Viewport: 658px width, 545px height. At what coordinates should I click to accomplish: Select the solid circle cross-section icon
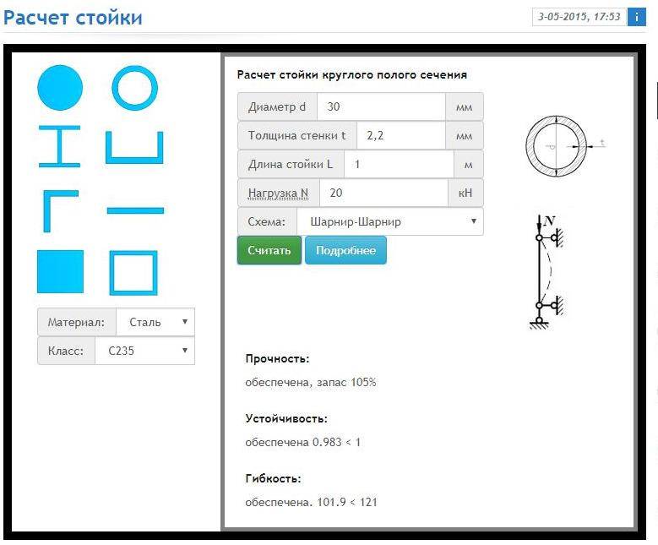coord(60,88)
